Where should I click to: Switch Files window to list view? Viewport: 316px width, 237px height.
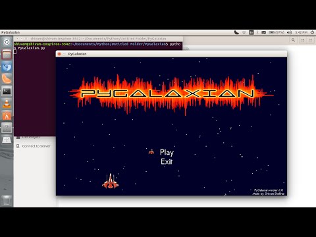tap(303, 40)
